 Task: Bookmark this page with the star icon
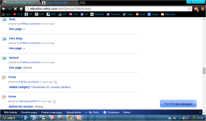(190, 9)
